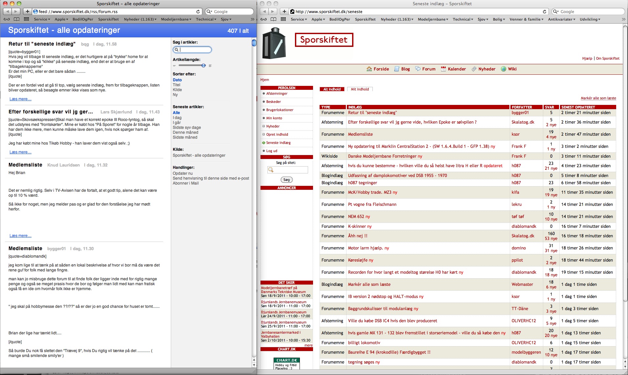Image resolution: width=628 pixels, height=375 pixels.
Task: Click left window vertical scrollbar thumb
Action: tap(254, 43)
